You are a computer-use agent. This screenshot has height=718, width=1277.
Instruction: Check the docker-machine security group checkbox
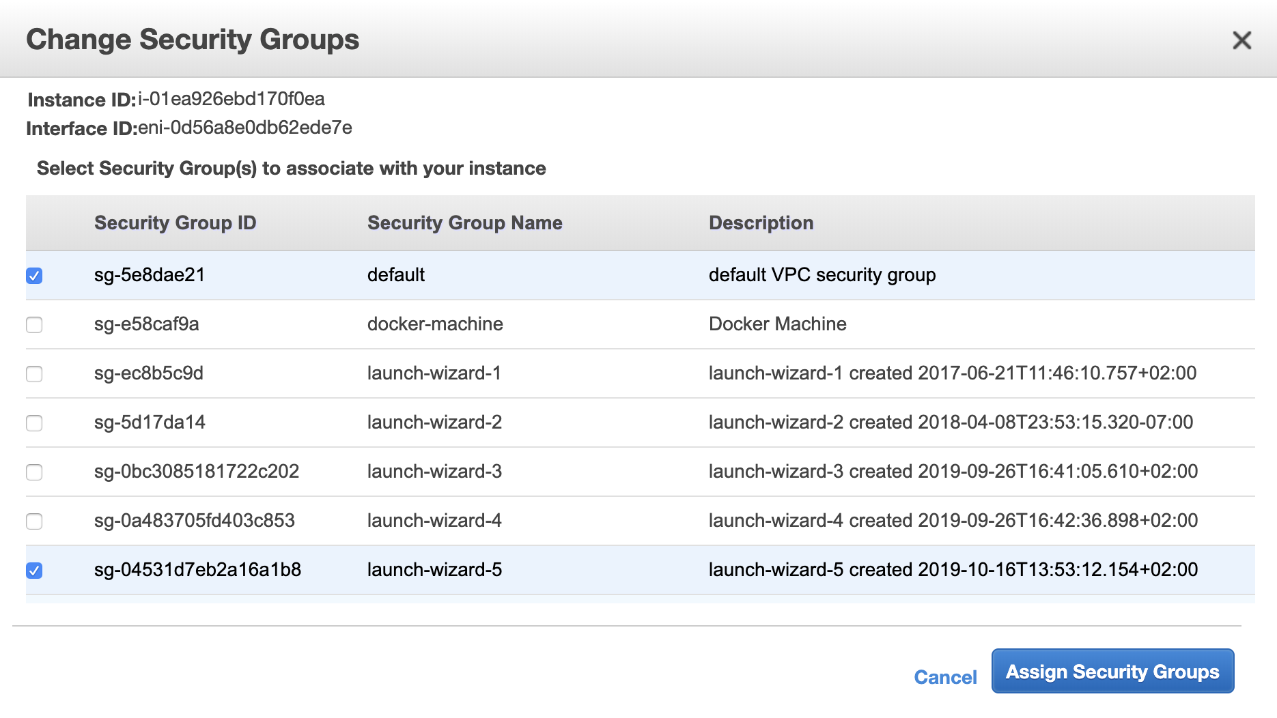34,325
